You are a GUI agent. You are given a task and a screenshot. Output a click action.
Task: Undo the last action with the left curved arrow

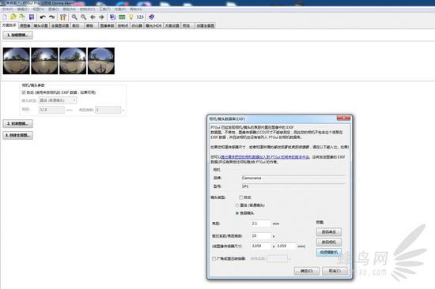tap(43, 17)
